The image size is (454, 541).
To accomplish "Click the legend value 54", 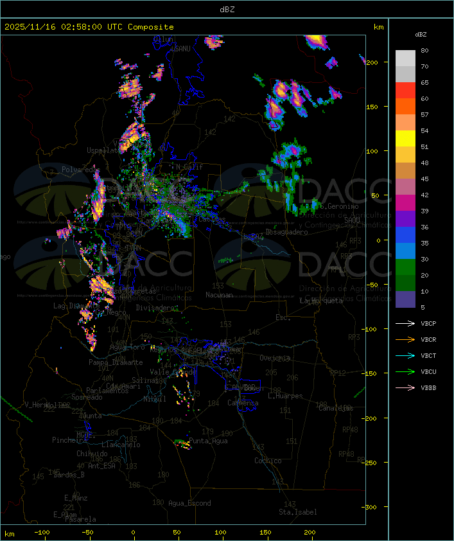I will [x=424, y=131].
